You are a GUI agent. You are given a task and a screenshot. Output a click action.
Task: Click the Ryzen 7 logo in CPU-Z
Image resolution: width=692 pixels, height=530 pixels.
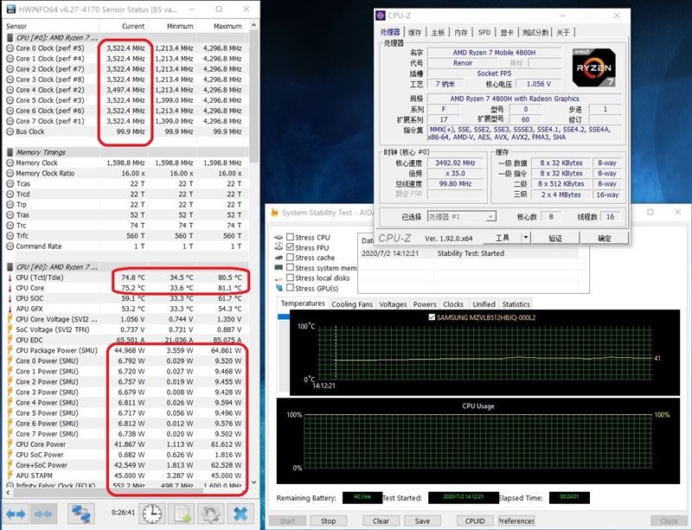593,67
